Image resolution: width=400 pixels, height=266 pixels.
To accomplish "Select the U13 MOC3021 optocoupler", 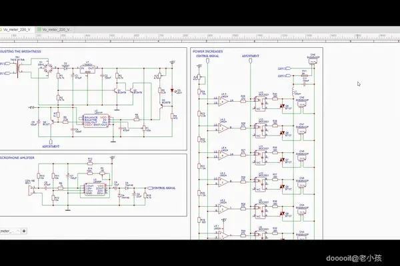I will pos(260,103).
